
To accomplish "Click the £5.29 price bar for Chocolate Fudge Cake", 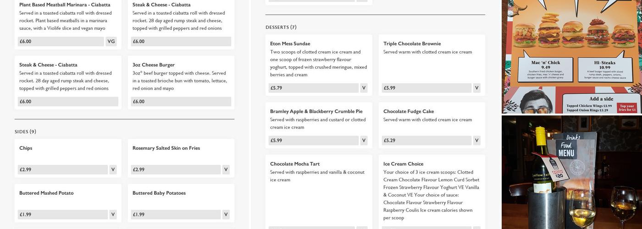I will tap(426, 141).
